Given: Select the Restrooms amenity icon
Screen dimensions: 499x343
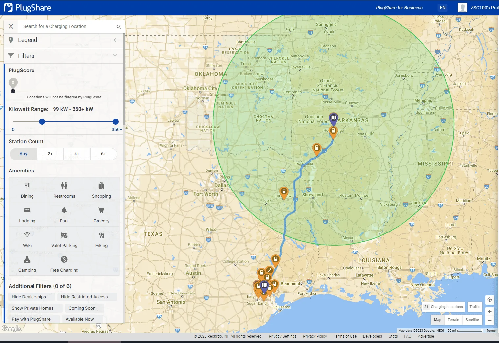Looking at the screenshot, I should point(64,186).
